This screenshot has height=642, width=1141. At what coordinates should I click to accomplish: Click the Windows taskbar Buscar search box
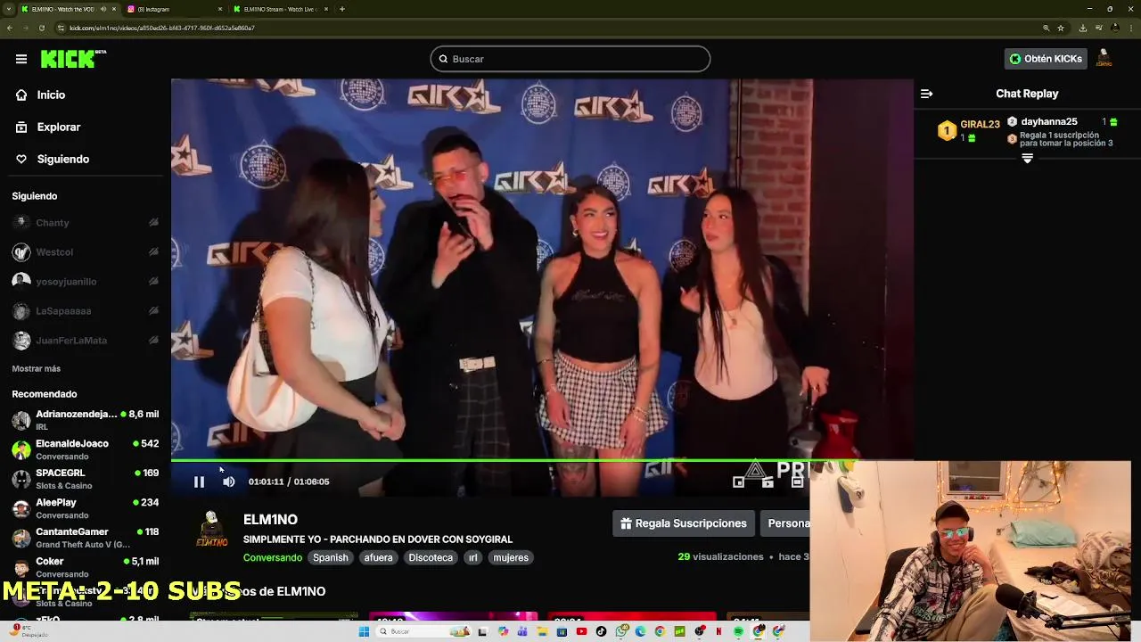423,631
